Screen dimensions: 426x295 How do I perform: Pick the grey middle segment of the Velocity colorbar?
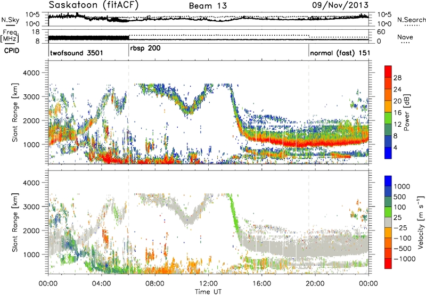(x=388, y=223)
